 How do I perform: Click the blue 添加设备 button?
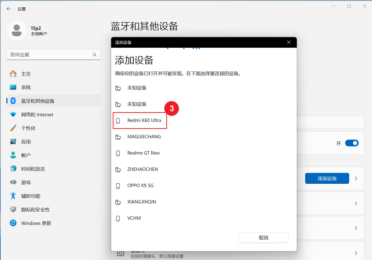click(327, 178)
